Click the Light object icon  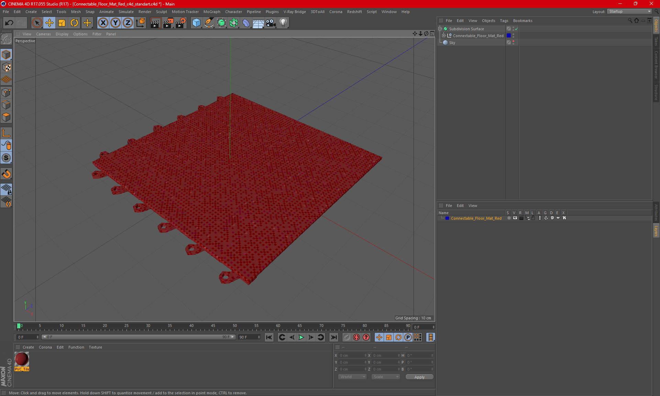point(283,23)
